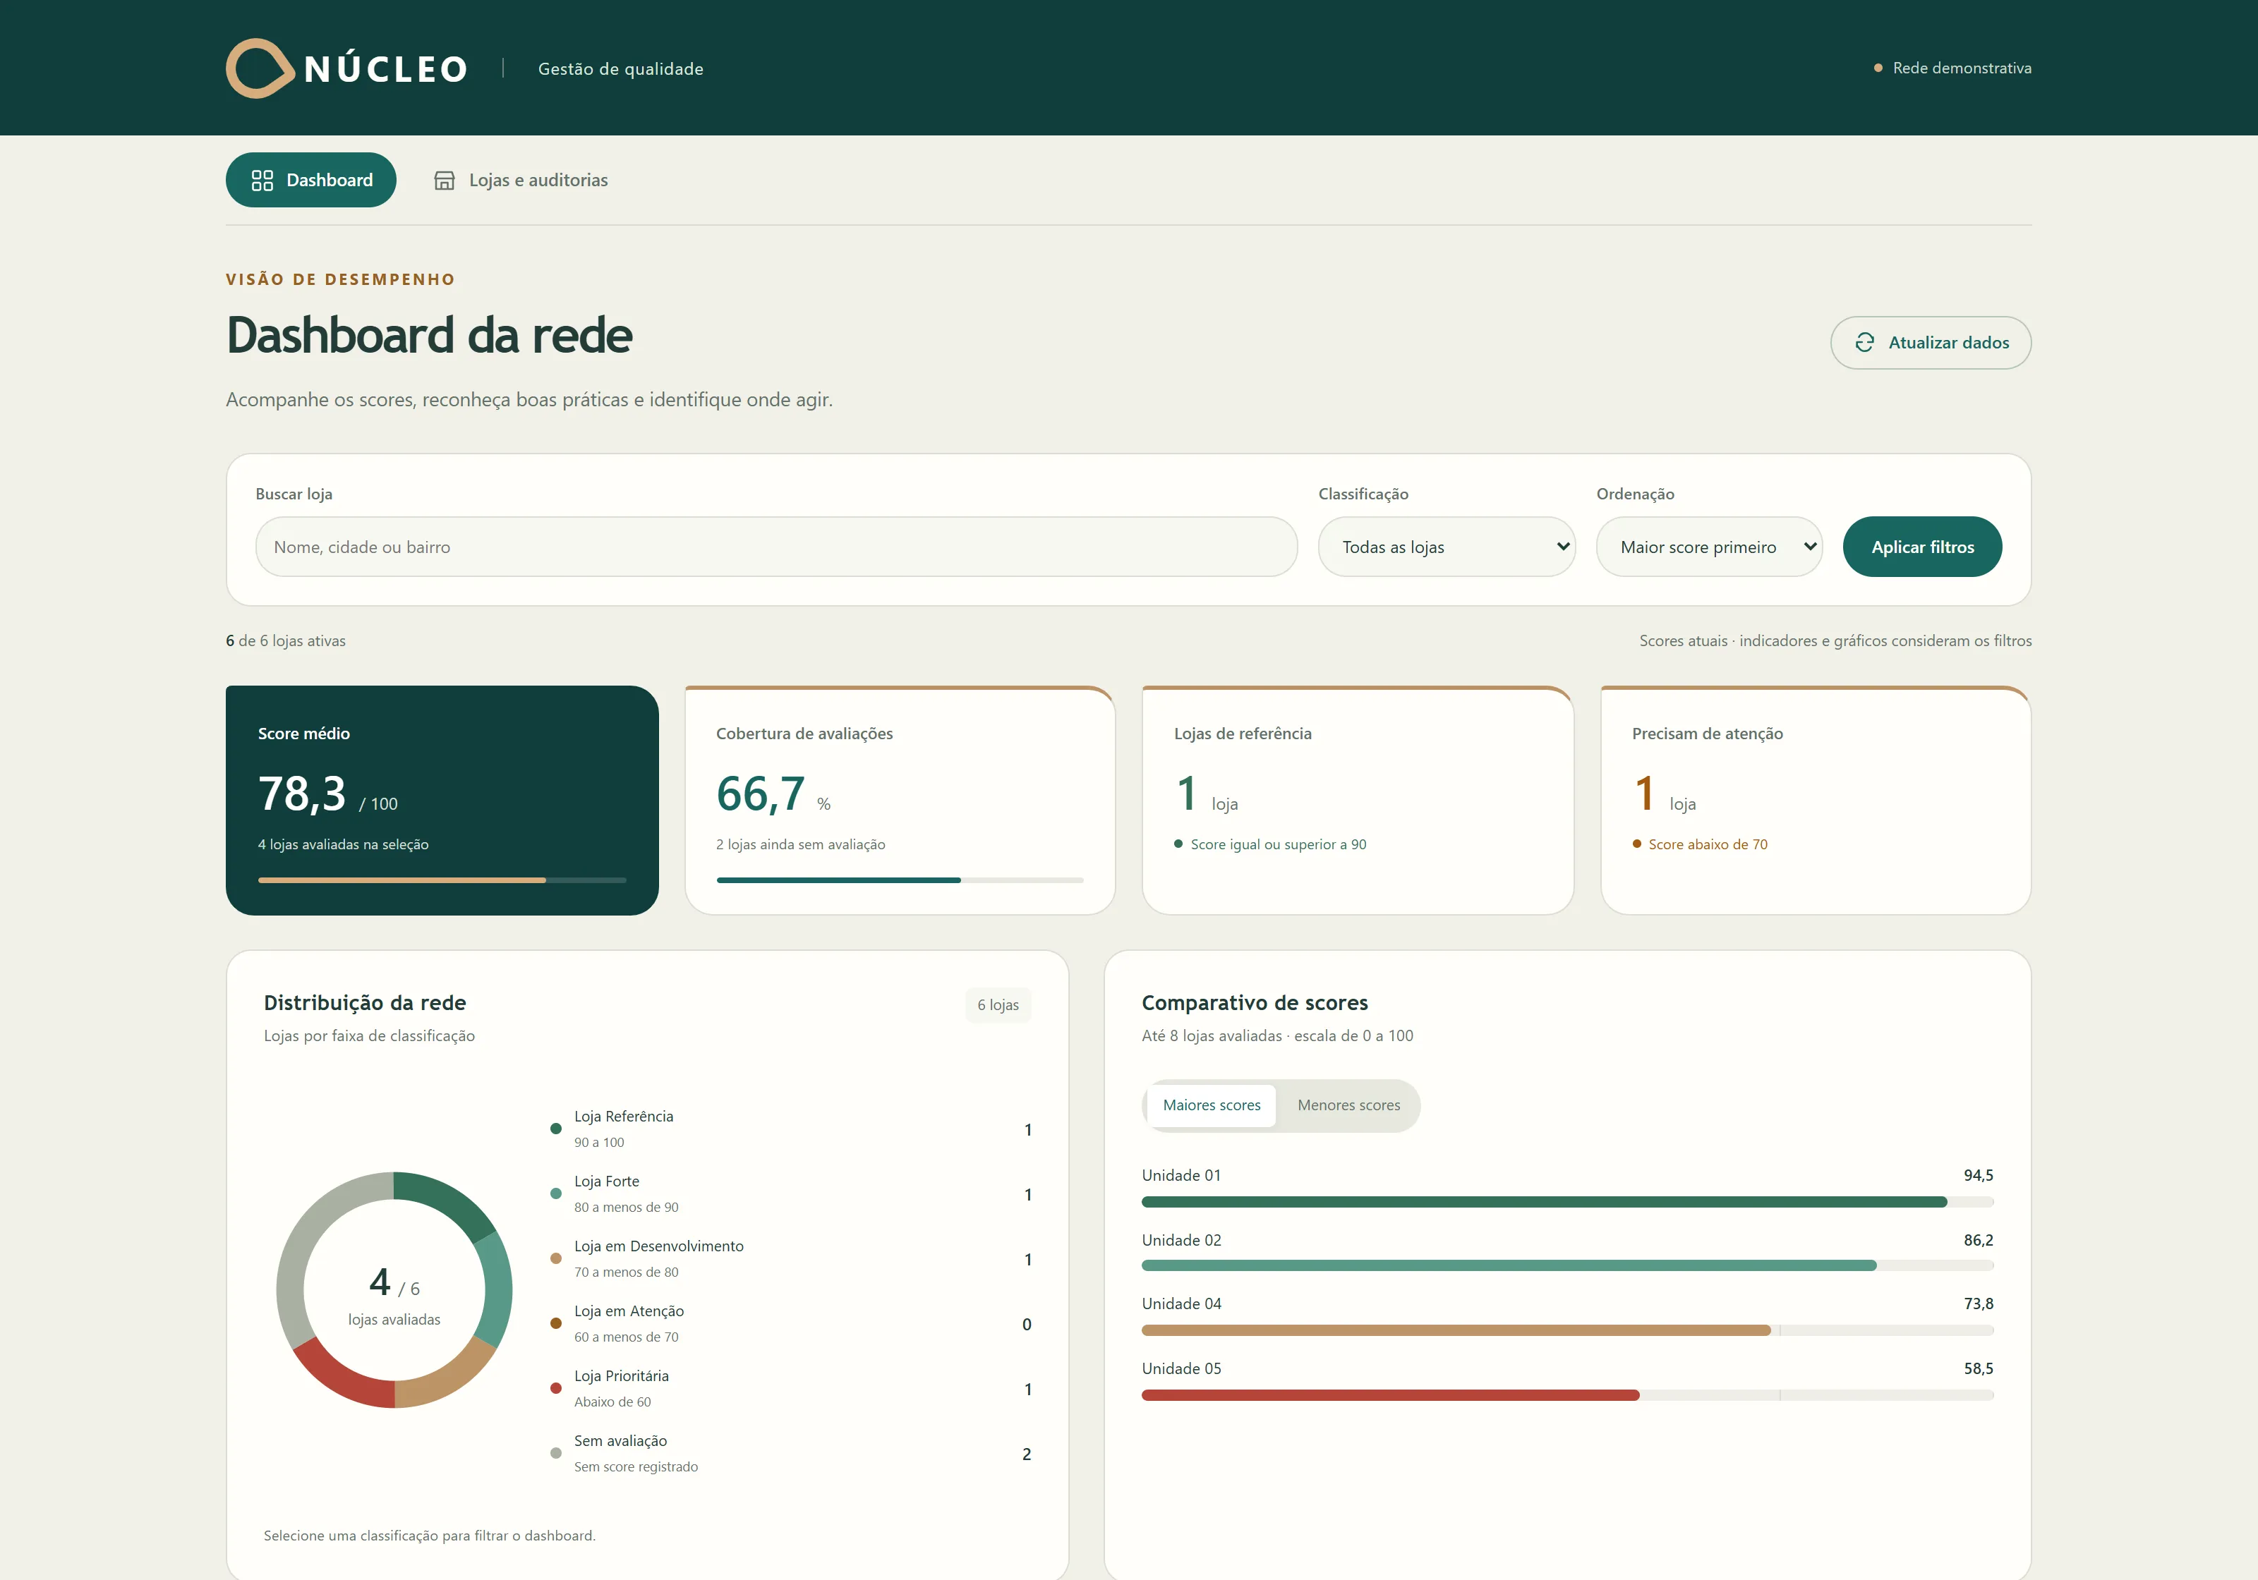Click the '6 lojas' badge
The image size is (2258, 1580).
click(x=998, y=1005)
